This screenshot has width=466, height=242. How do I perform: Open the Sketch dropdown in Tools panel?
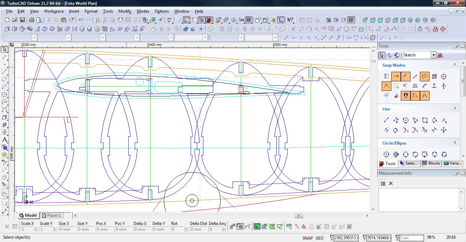click(x=433, y=55)
